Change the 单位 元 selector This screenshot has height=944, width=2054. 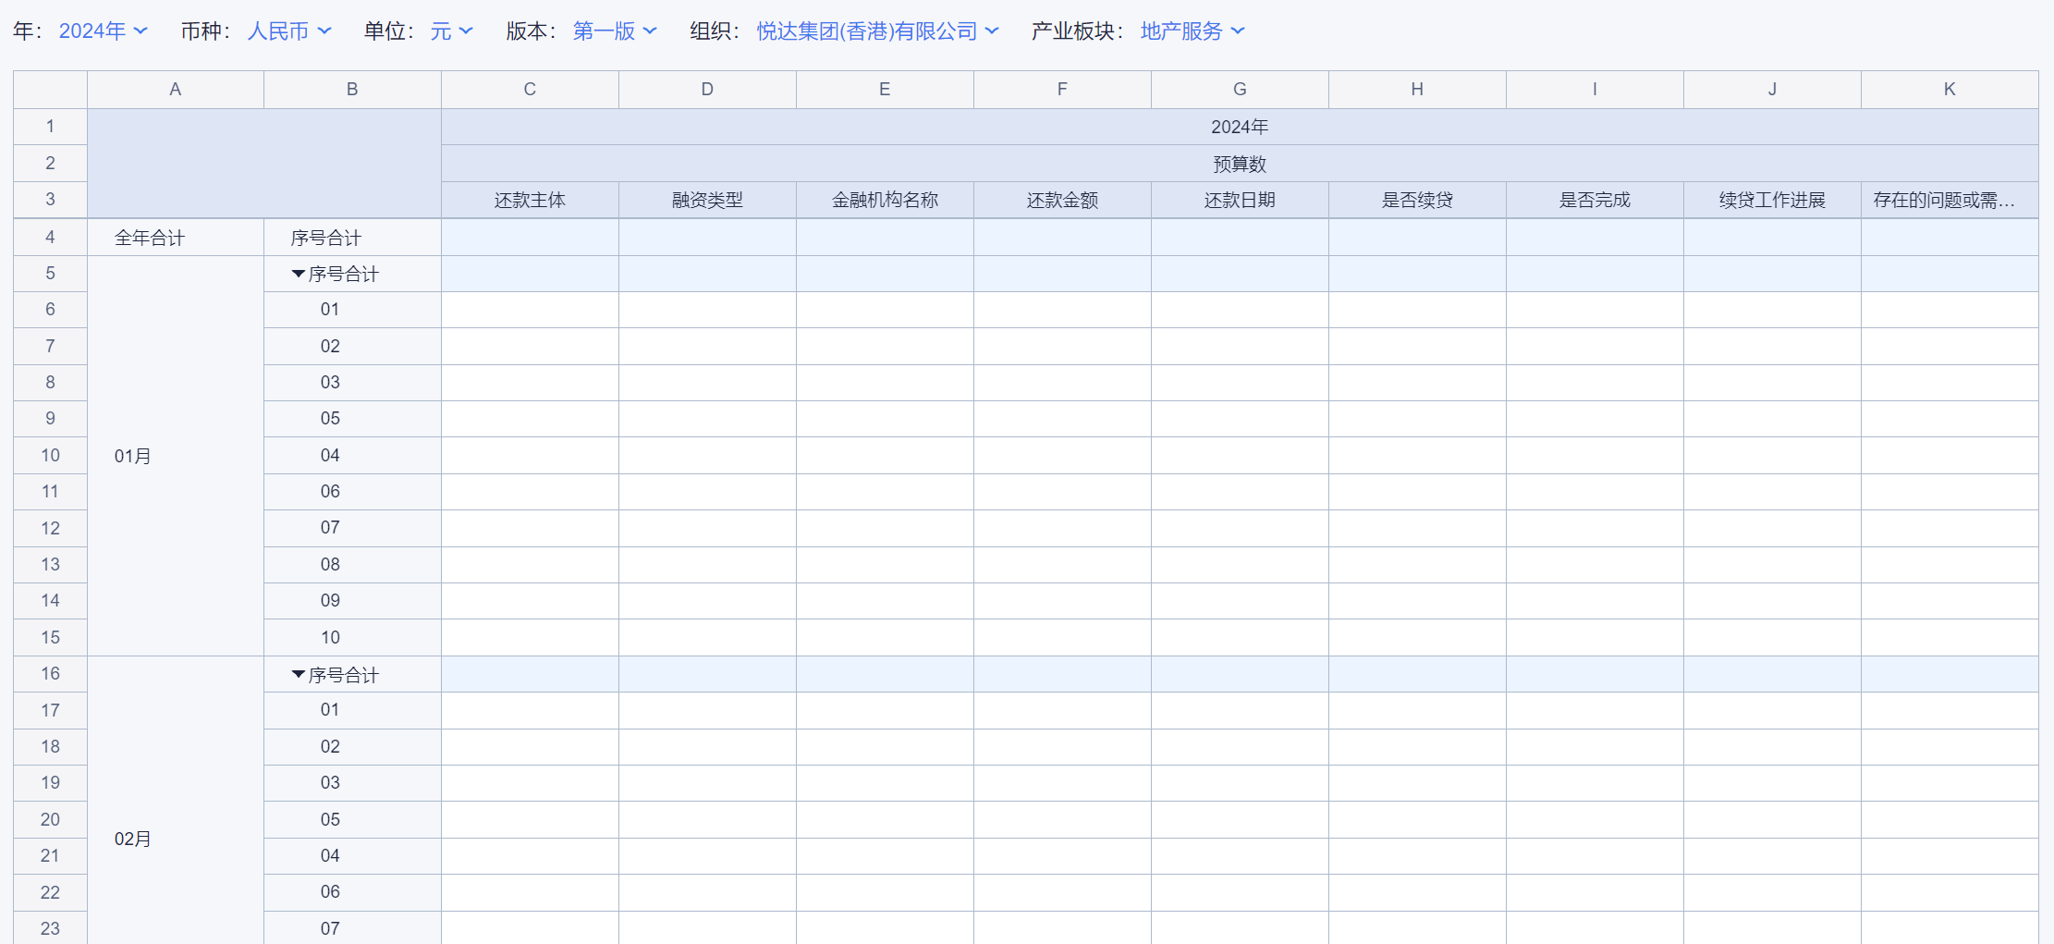coord(451,31)
